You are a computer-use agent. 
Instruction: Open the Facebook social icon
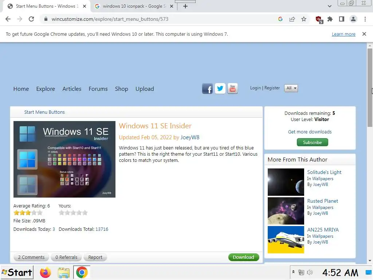207,89
